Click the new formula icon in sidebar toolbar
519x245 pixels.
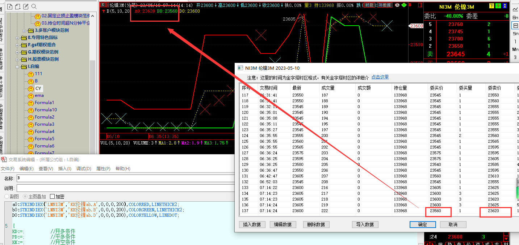pos(9,7)
